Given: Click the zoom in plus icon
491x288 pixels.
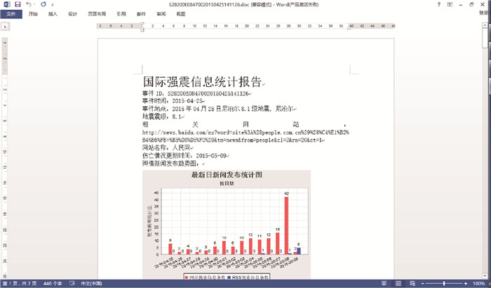Looking at the screenshot, I should pyautogui.click(x=466, y=283).
